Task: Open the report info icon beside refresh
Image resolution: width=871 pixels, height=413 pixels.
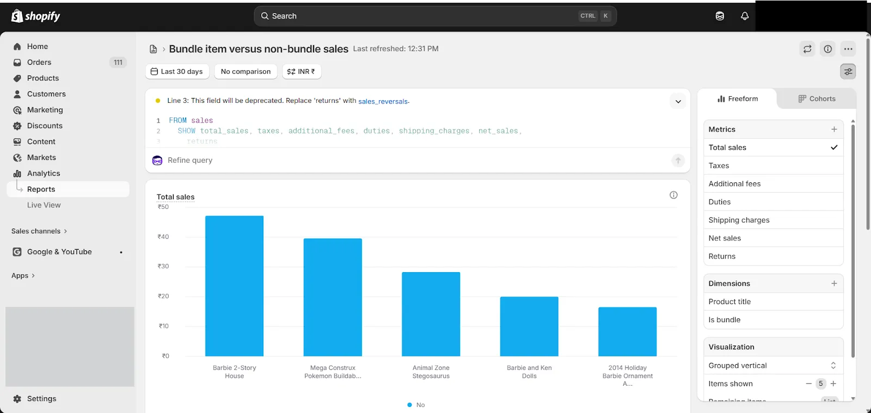Action: pyautogui.click(x=827, y=49)
